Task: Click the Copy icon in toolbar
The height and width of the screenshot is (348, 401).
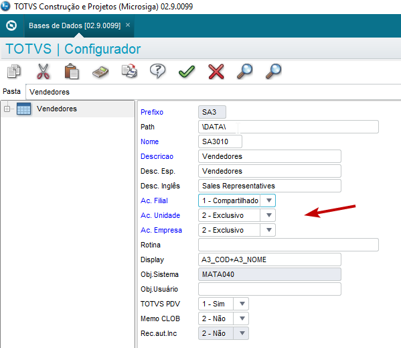Action: (x=14, y=71)
